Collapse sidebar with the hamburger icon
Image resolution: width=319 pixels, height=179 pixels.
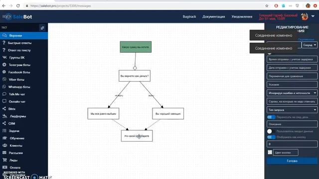(42, 28)
